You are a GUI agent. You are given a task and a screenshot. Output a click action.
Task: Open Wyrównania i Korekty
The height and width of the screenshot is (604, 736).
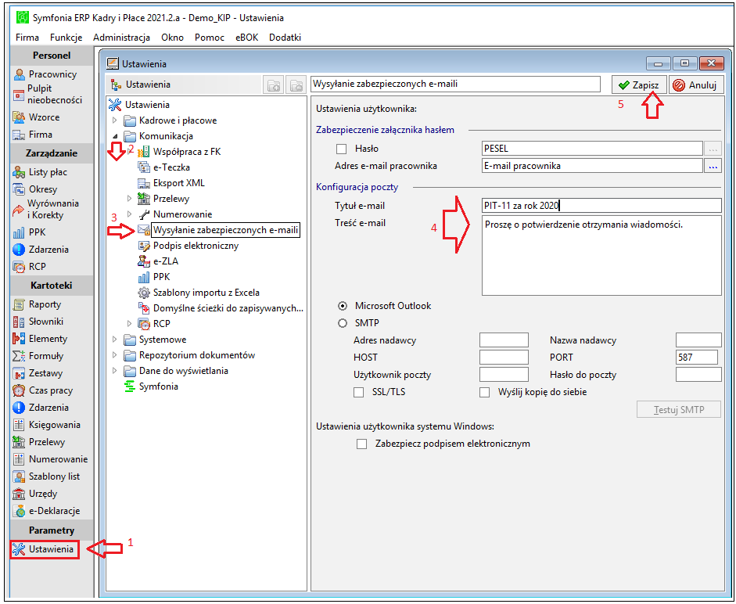(x=46, y=209)
